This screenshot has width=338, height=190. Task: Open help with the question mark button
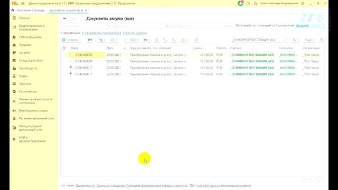point(321,40)
